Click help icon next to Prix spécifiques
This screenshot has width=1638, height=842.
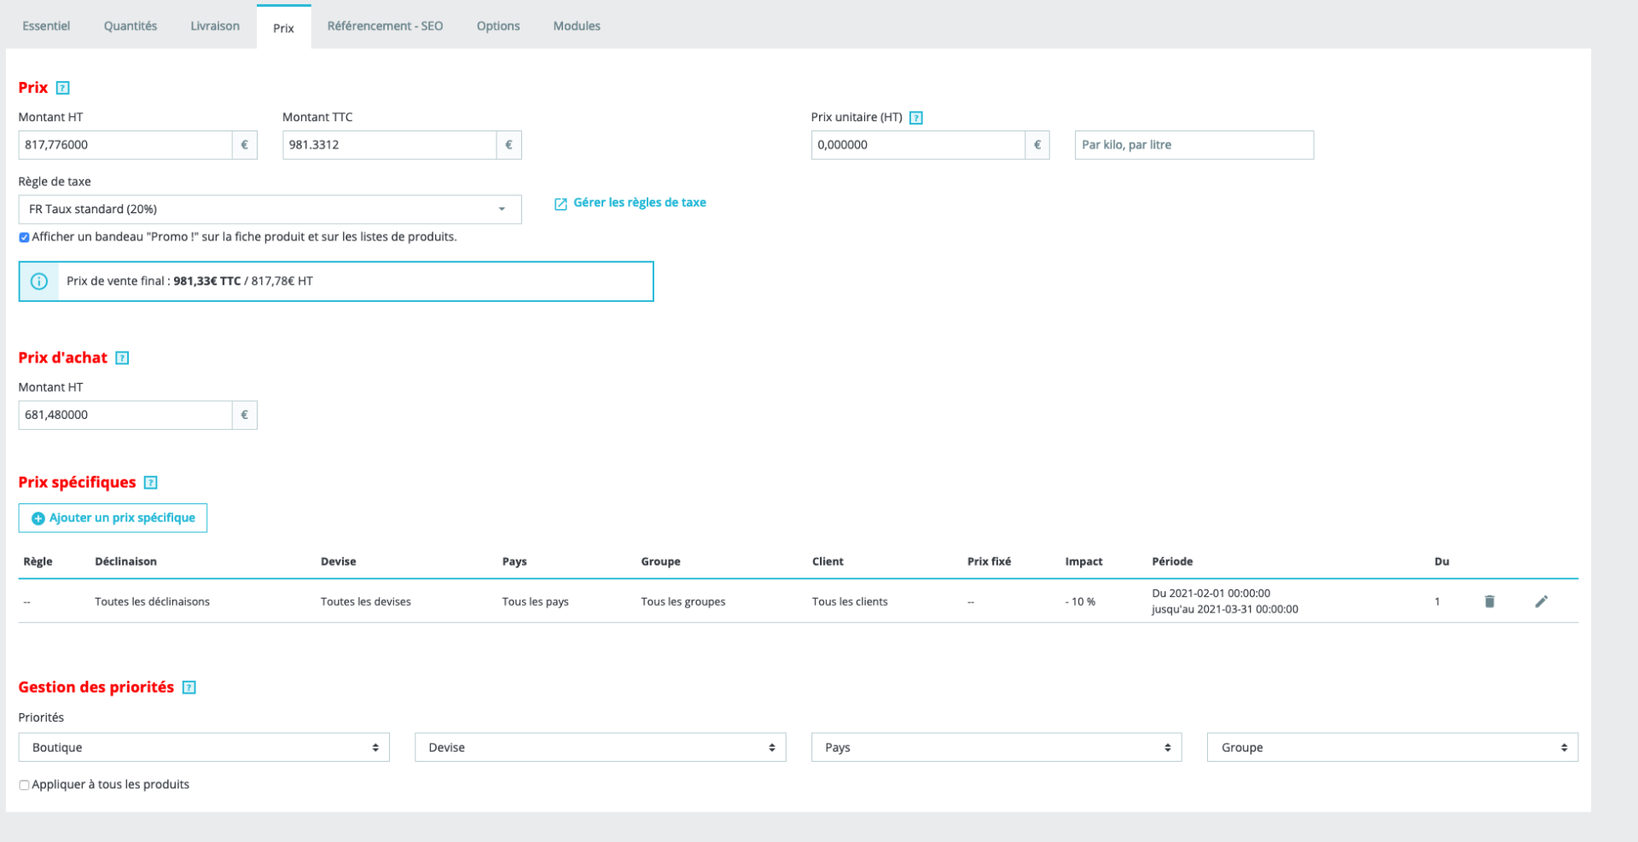tap(151, 483)
